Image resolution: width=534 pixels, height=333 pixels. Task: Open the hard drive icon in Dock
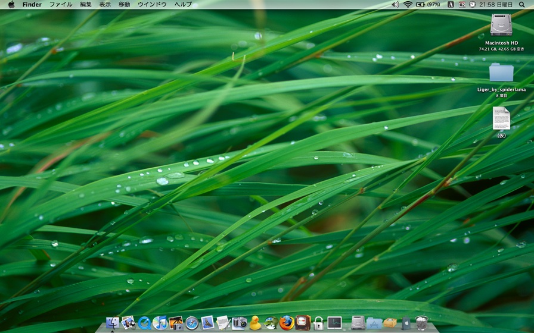coord(358,323)
